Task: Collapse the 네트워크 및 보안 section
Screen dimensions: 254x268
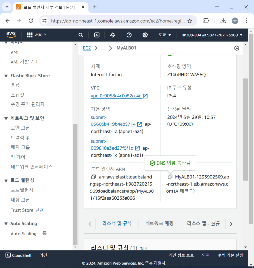Action: pos(6,118)
